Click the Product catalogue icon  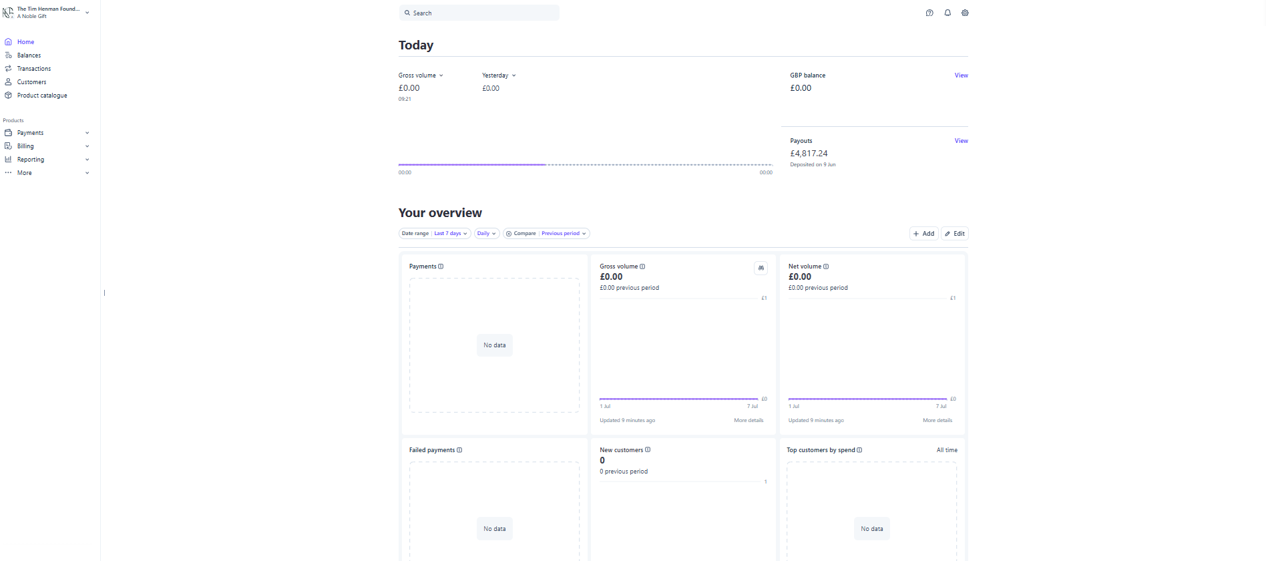click(8, 96)
